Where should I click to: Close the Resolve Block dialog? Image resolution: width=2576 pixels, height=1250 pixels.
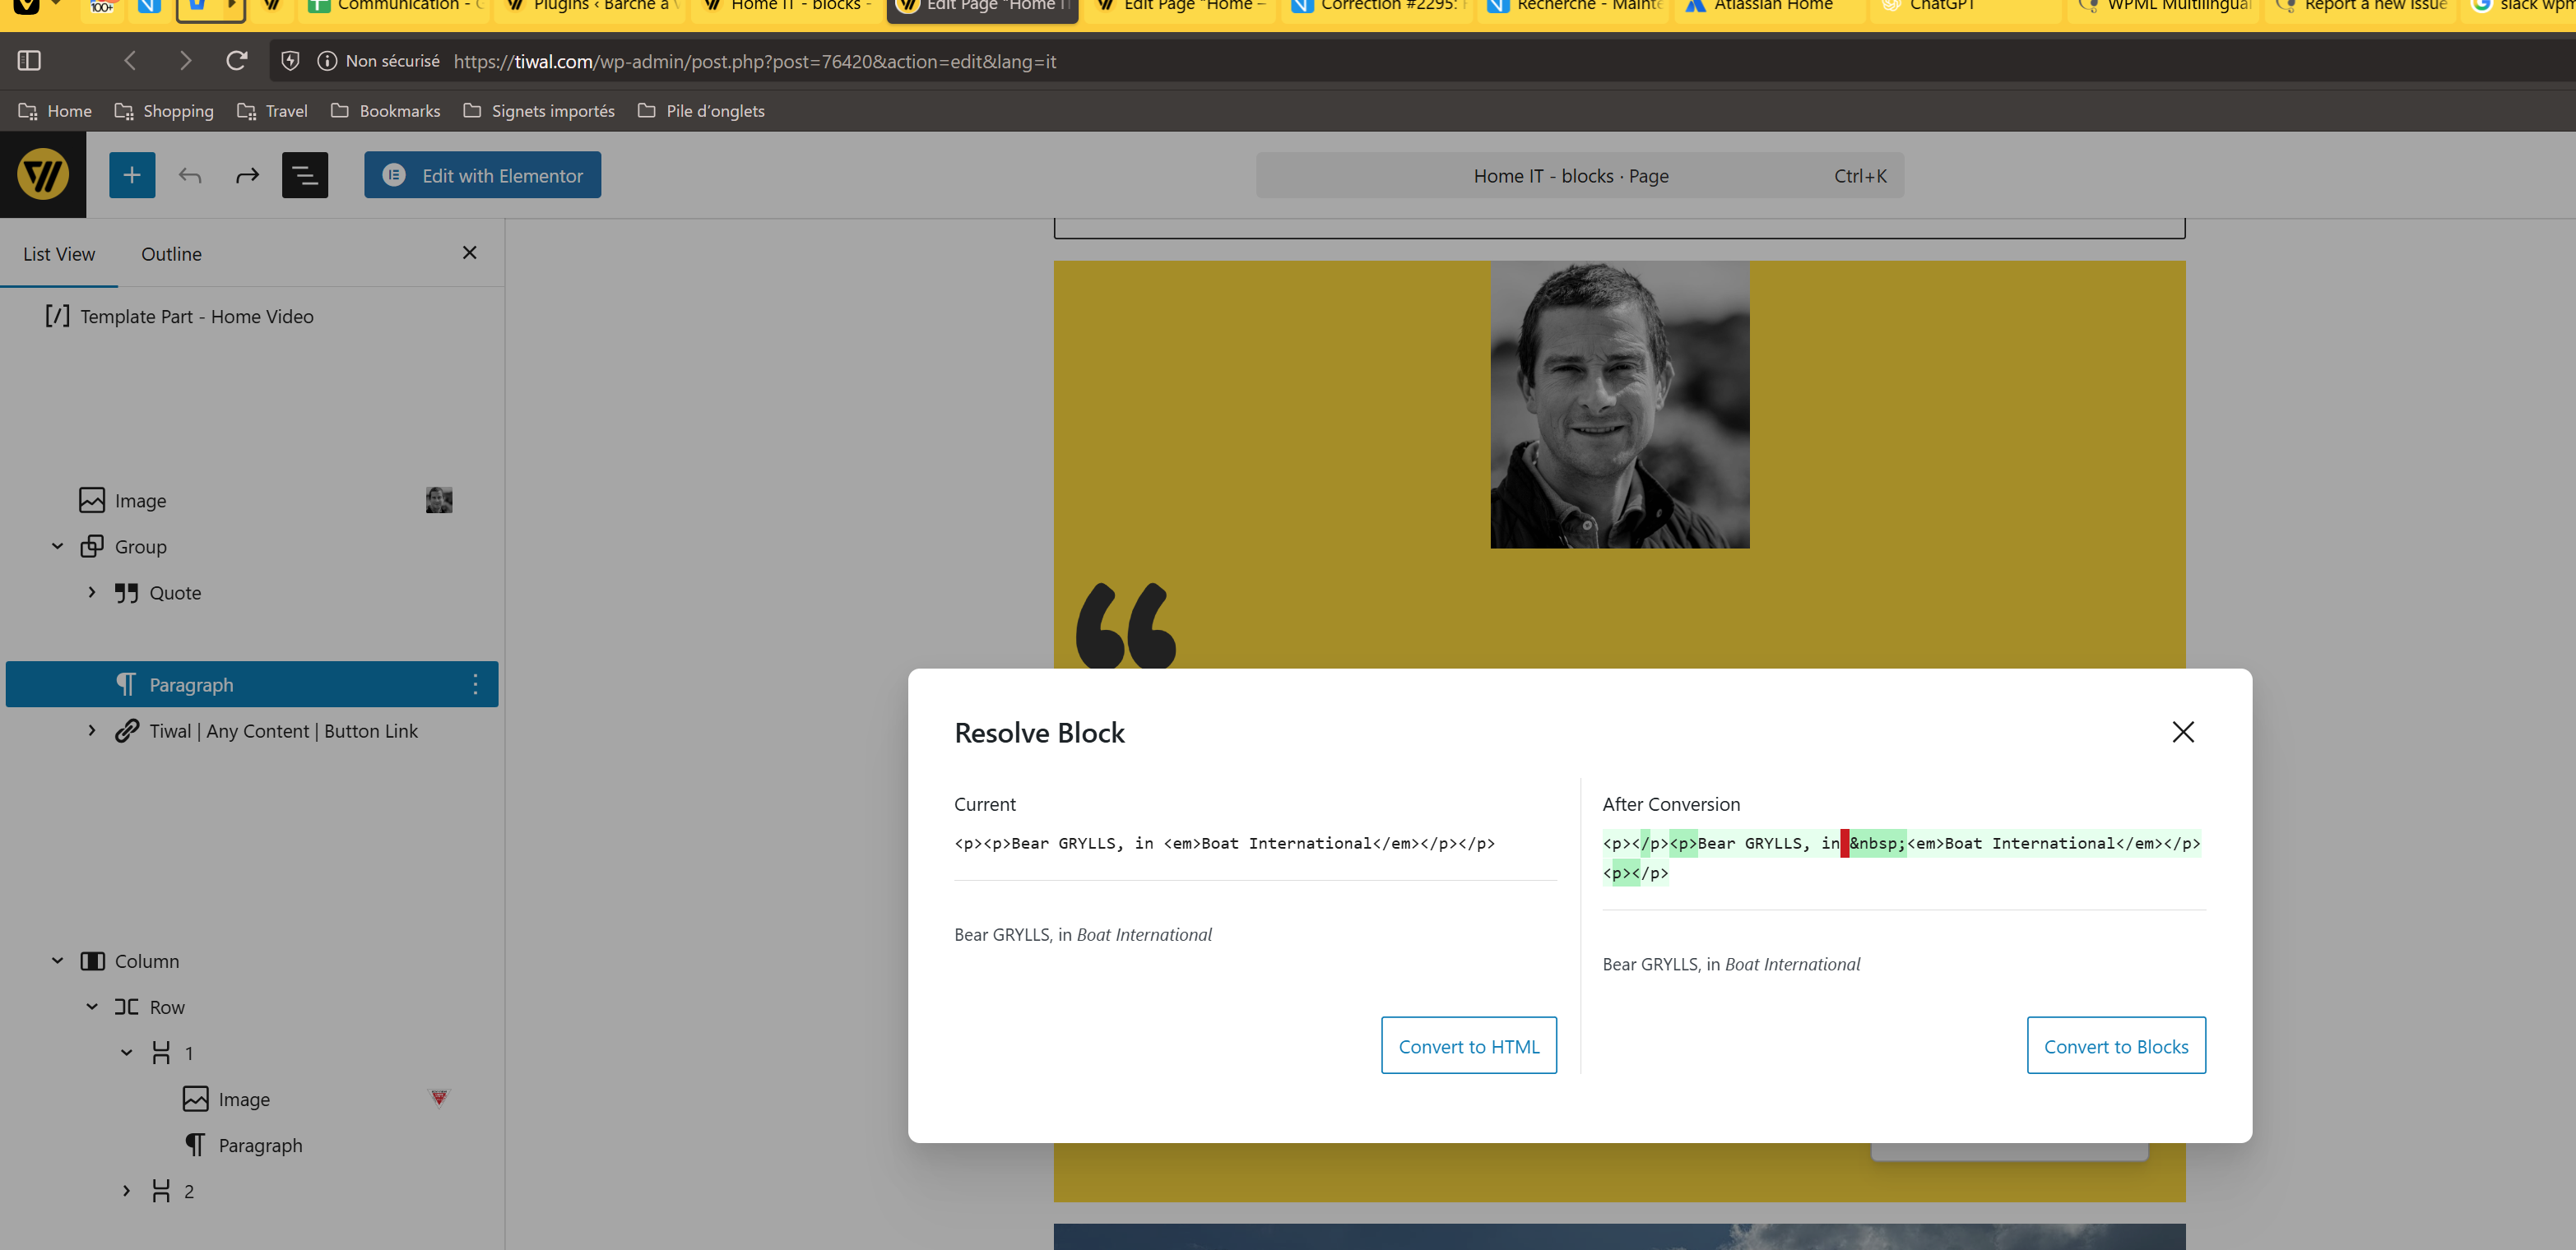coord(2182,731)
